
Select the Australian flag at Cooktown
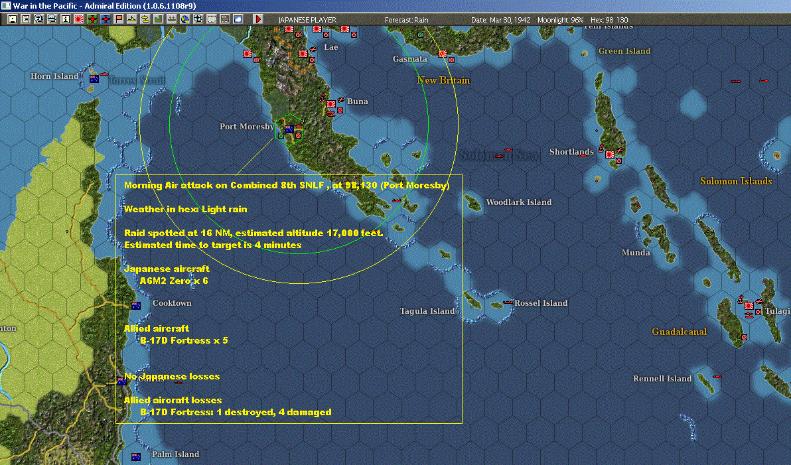pos(135,306)
